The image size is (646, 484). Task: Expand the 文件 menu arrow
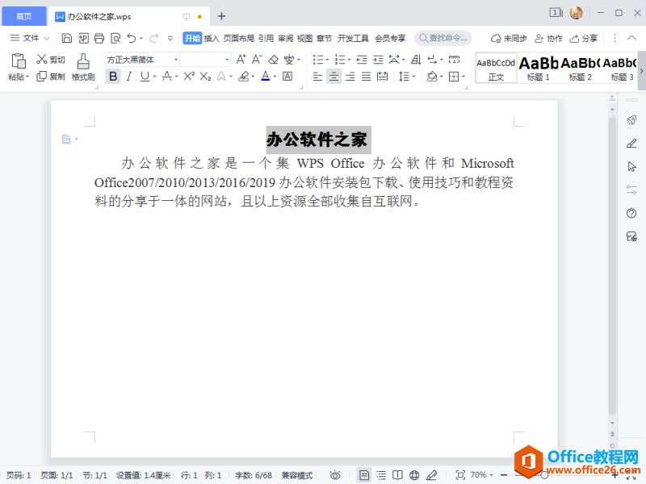[x=47, y=38]
